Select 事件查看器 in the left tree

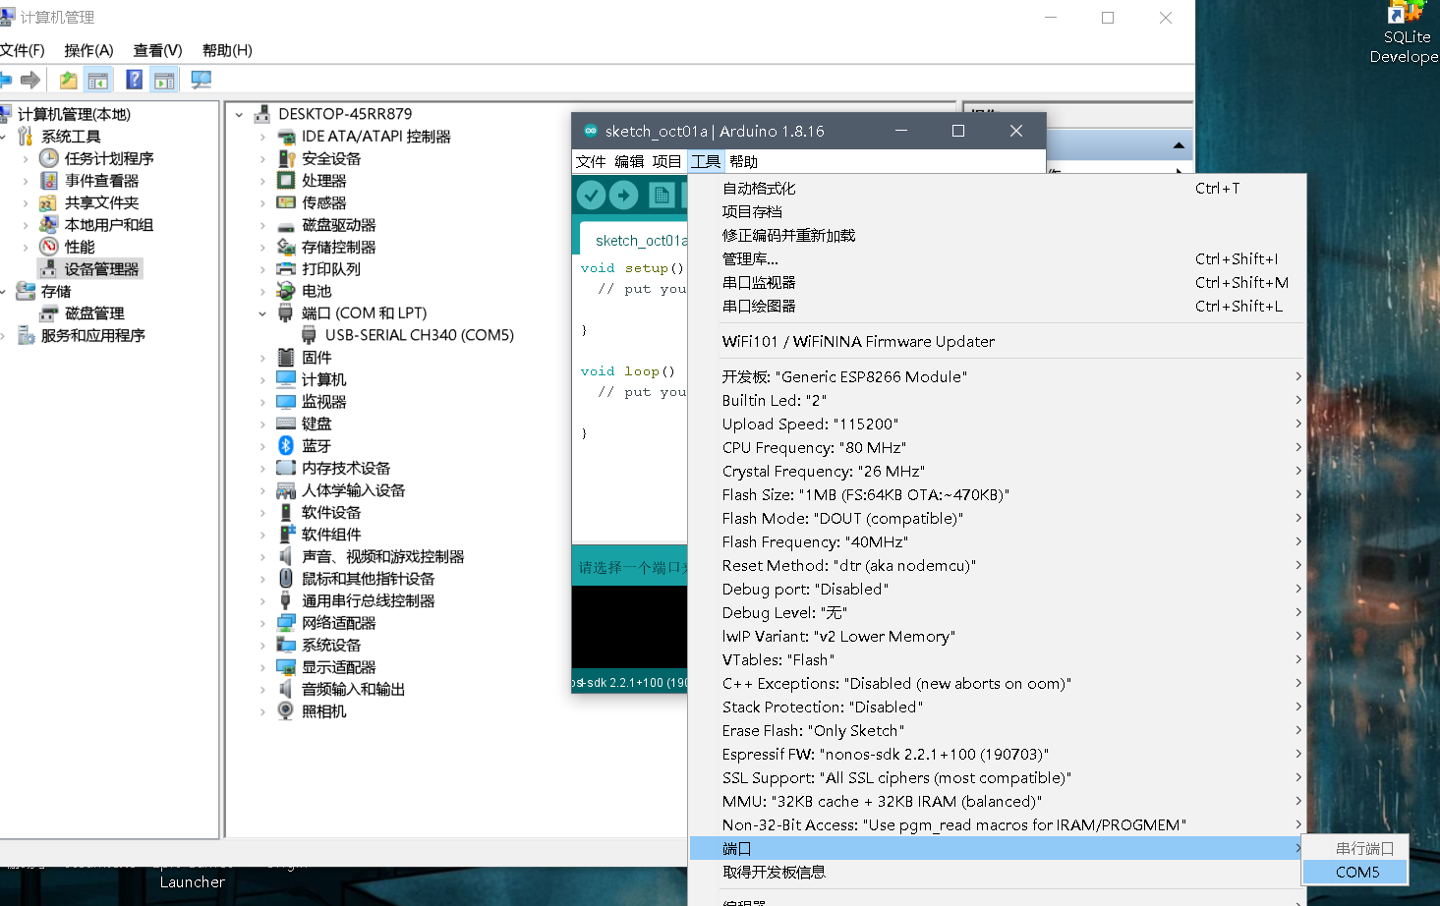102,181
